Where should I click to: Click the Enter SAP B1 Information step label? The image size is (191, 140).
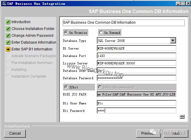[32, 49]
